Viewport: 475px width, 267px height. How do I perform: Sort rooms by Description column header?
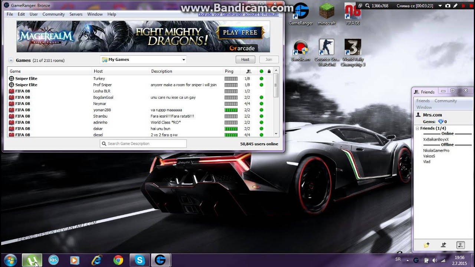tap(186, 71)
